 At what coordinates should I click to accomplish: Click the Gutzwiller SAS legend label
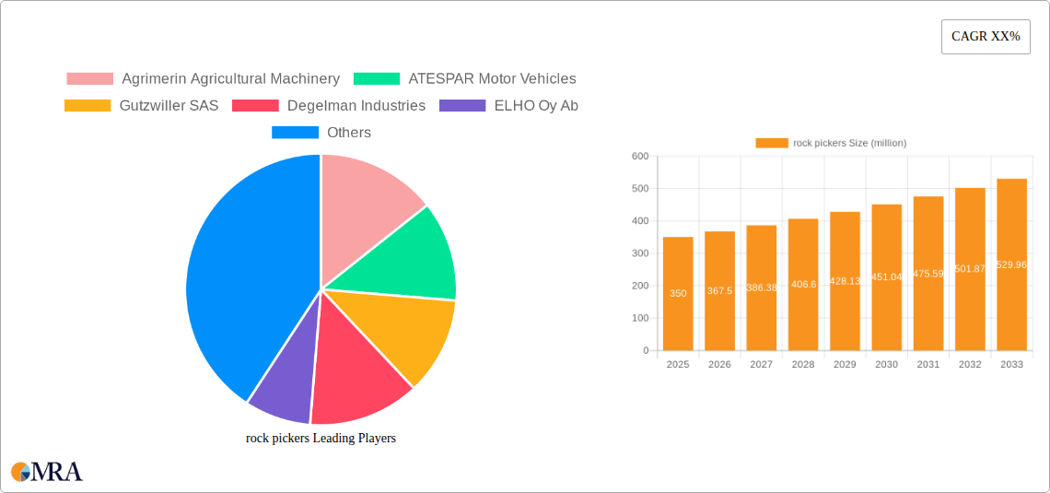169,106
